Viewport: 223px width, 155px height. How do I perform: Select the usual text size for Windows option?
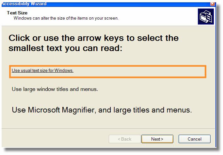tap(43, 70)
